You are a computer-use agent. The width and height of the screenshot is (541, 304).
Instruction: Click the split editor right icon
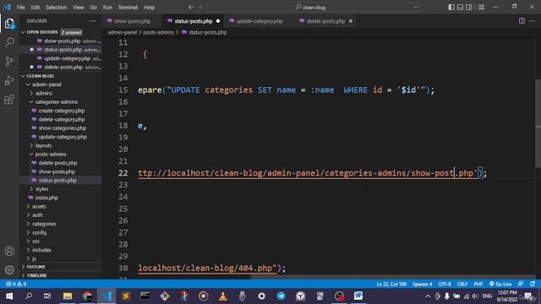click(x=522, y=21)
